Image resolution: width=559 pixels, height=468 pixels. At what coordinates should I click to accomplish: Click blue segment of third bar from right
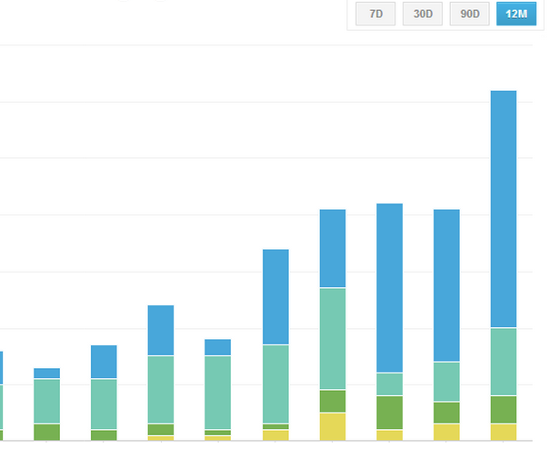(x=390, y=288)
